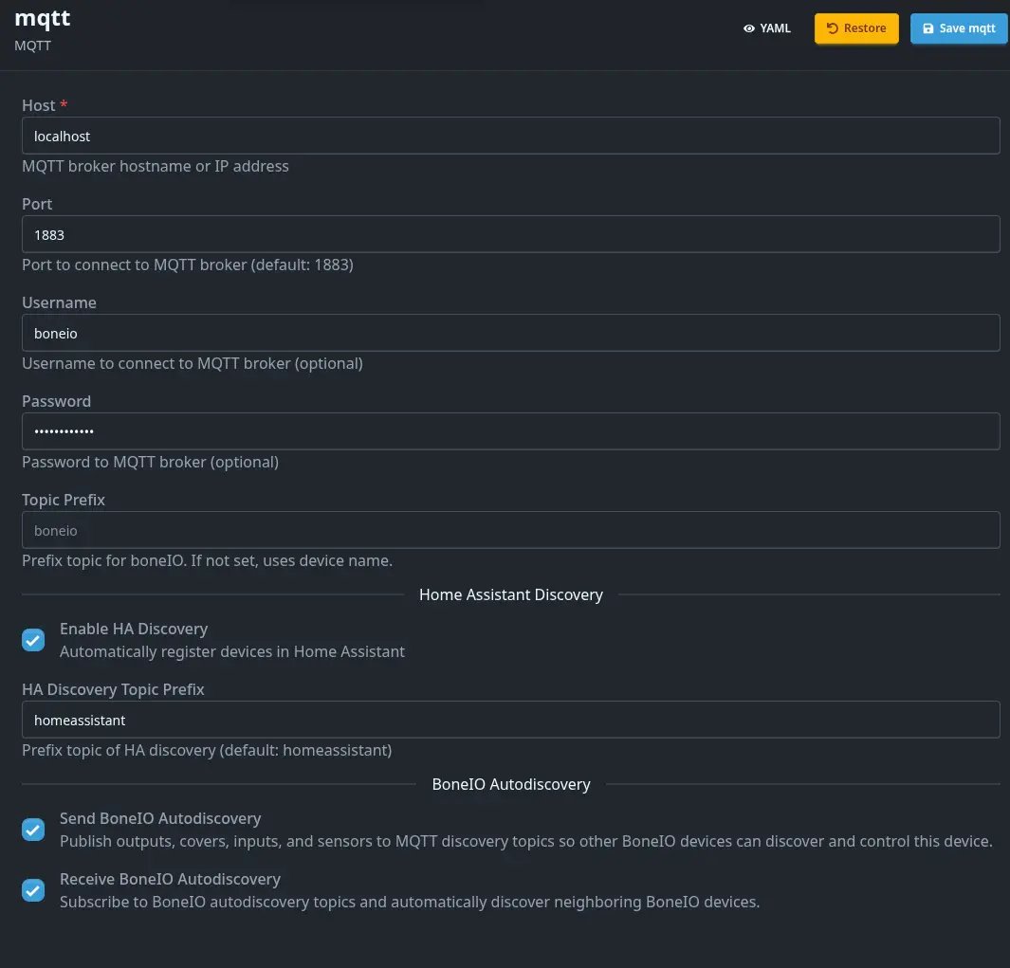
Task: Select the Topic Prefix field
Action: pyautogui.click(x=510, y=530)
